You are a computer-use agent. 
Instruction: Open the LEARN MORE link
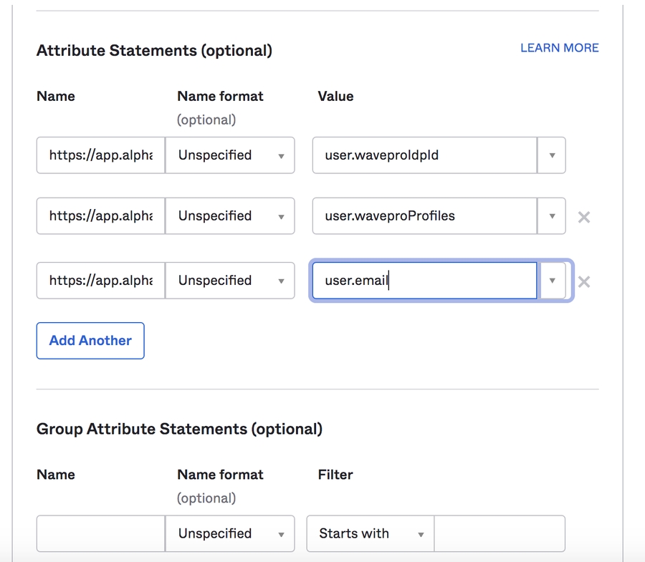pyautogui.click(x=559, y=48)
